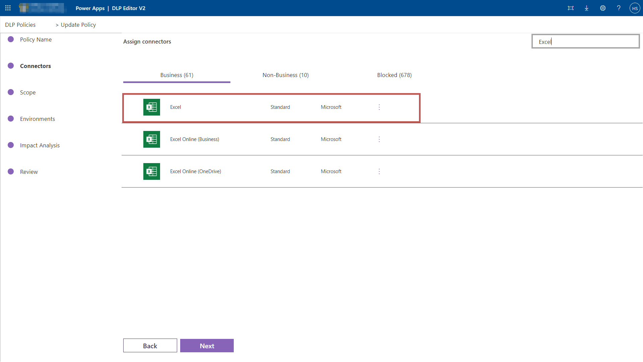Screen dimensions: 643x362
Task: Click the Next button
Action: pyautogui.click(x=207, y=346)
